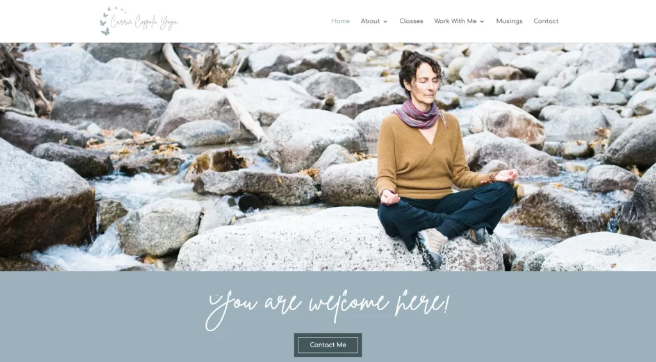Expand the About dropdown chevron

385,21
